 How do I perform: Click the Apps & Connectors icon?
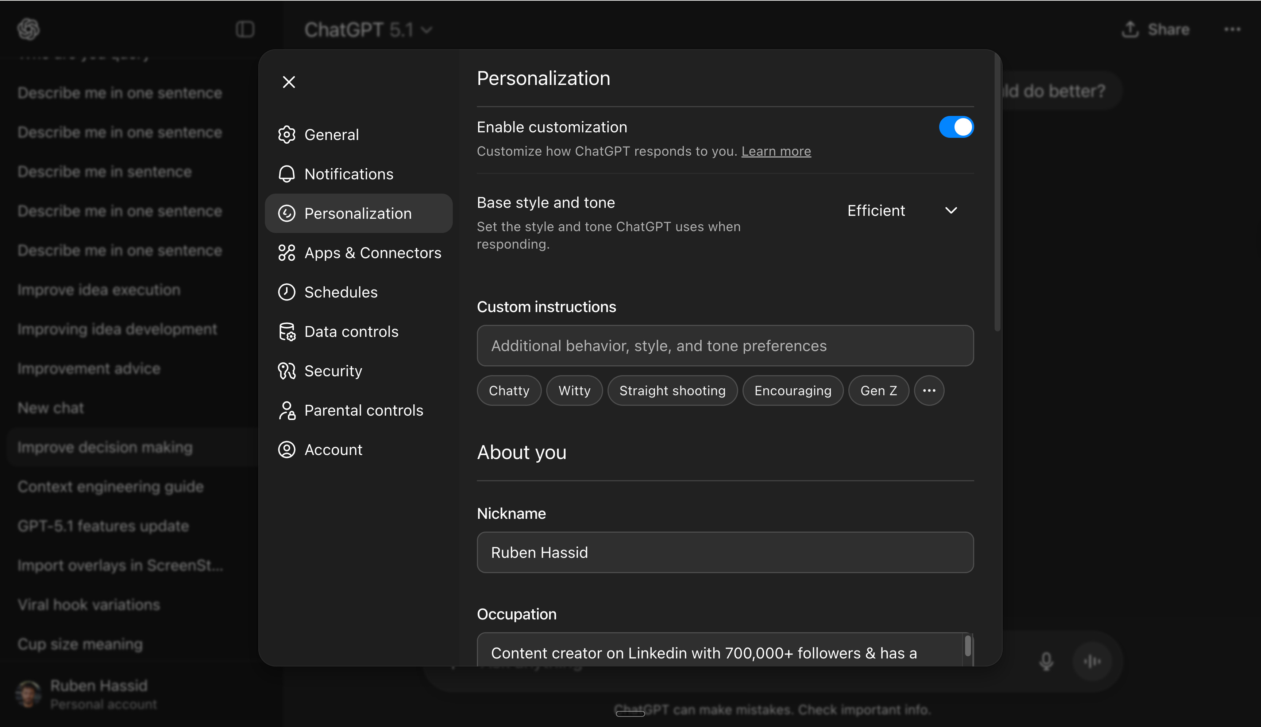(287, 253)
